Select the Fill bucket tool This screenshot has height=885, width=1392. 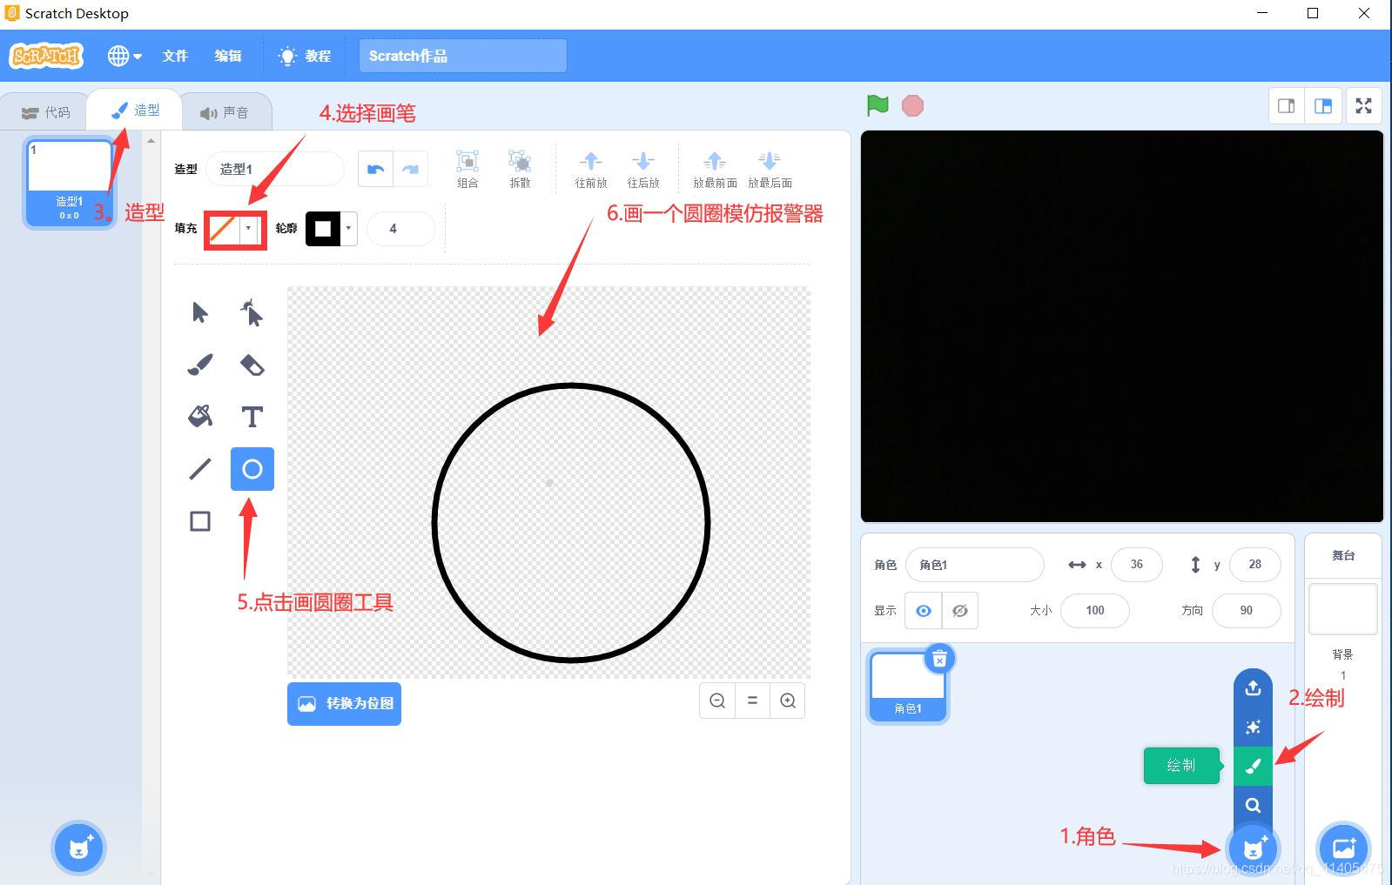coord(200,417)
